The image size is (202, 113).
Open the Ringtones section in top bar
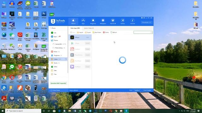93,21
